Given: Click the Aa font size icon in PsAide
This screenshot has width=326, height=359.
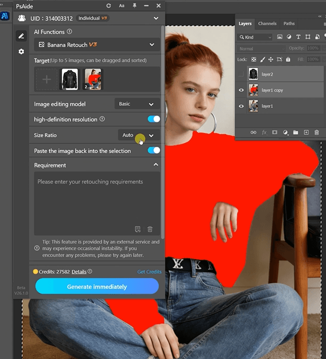Looking at the screenshot, I should click(121, 6).
